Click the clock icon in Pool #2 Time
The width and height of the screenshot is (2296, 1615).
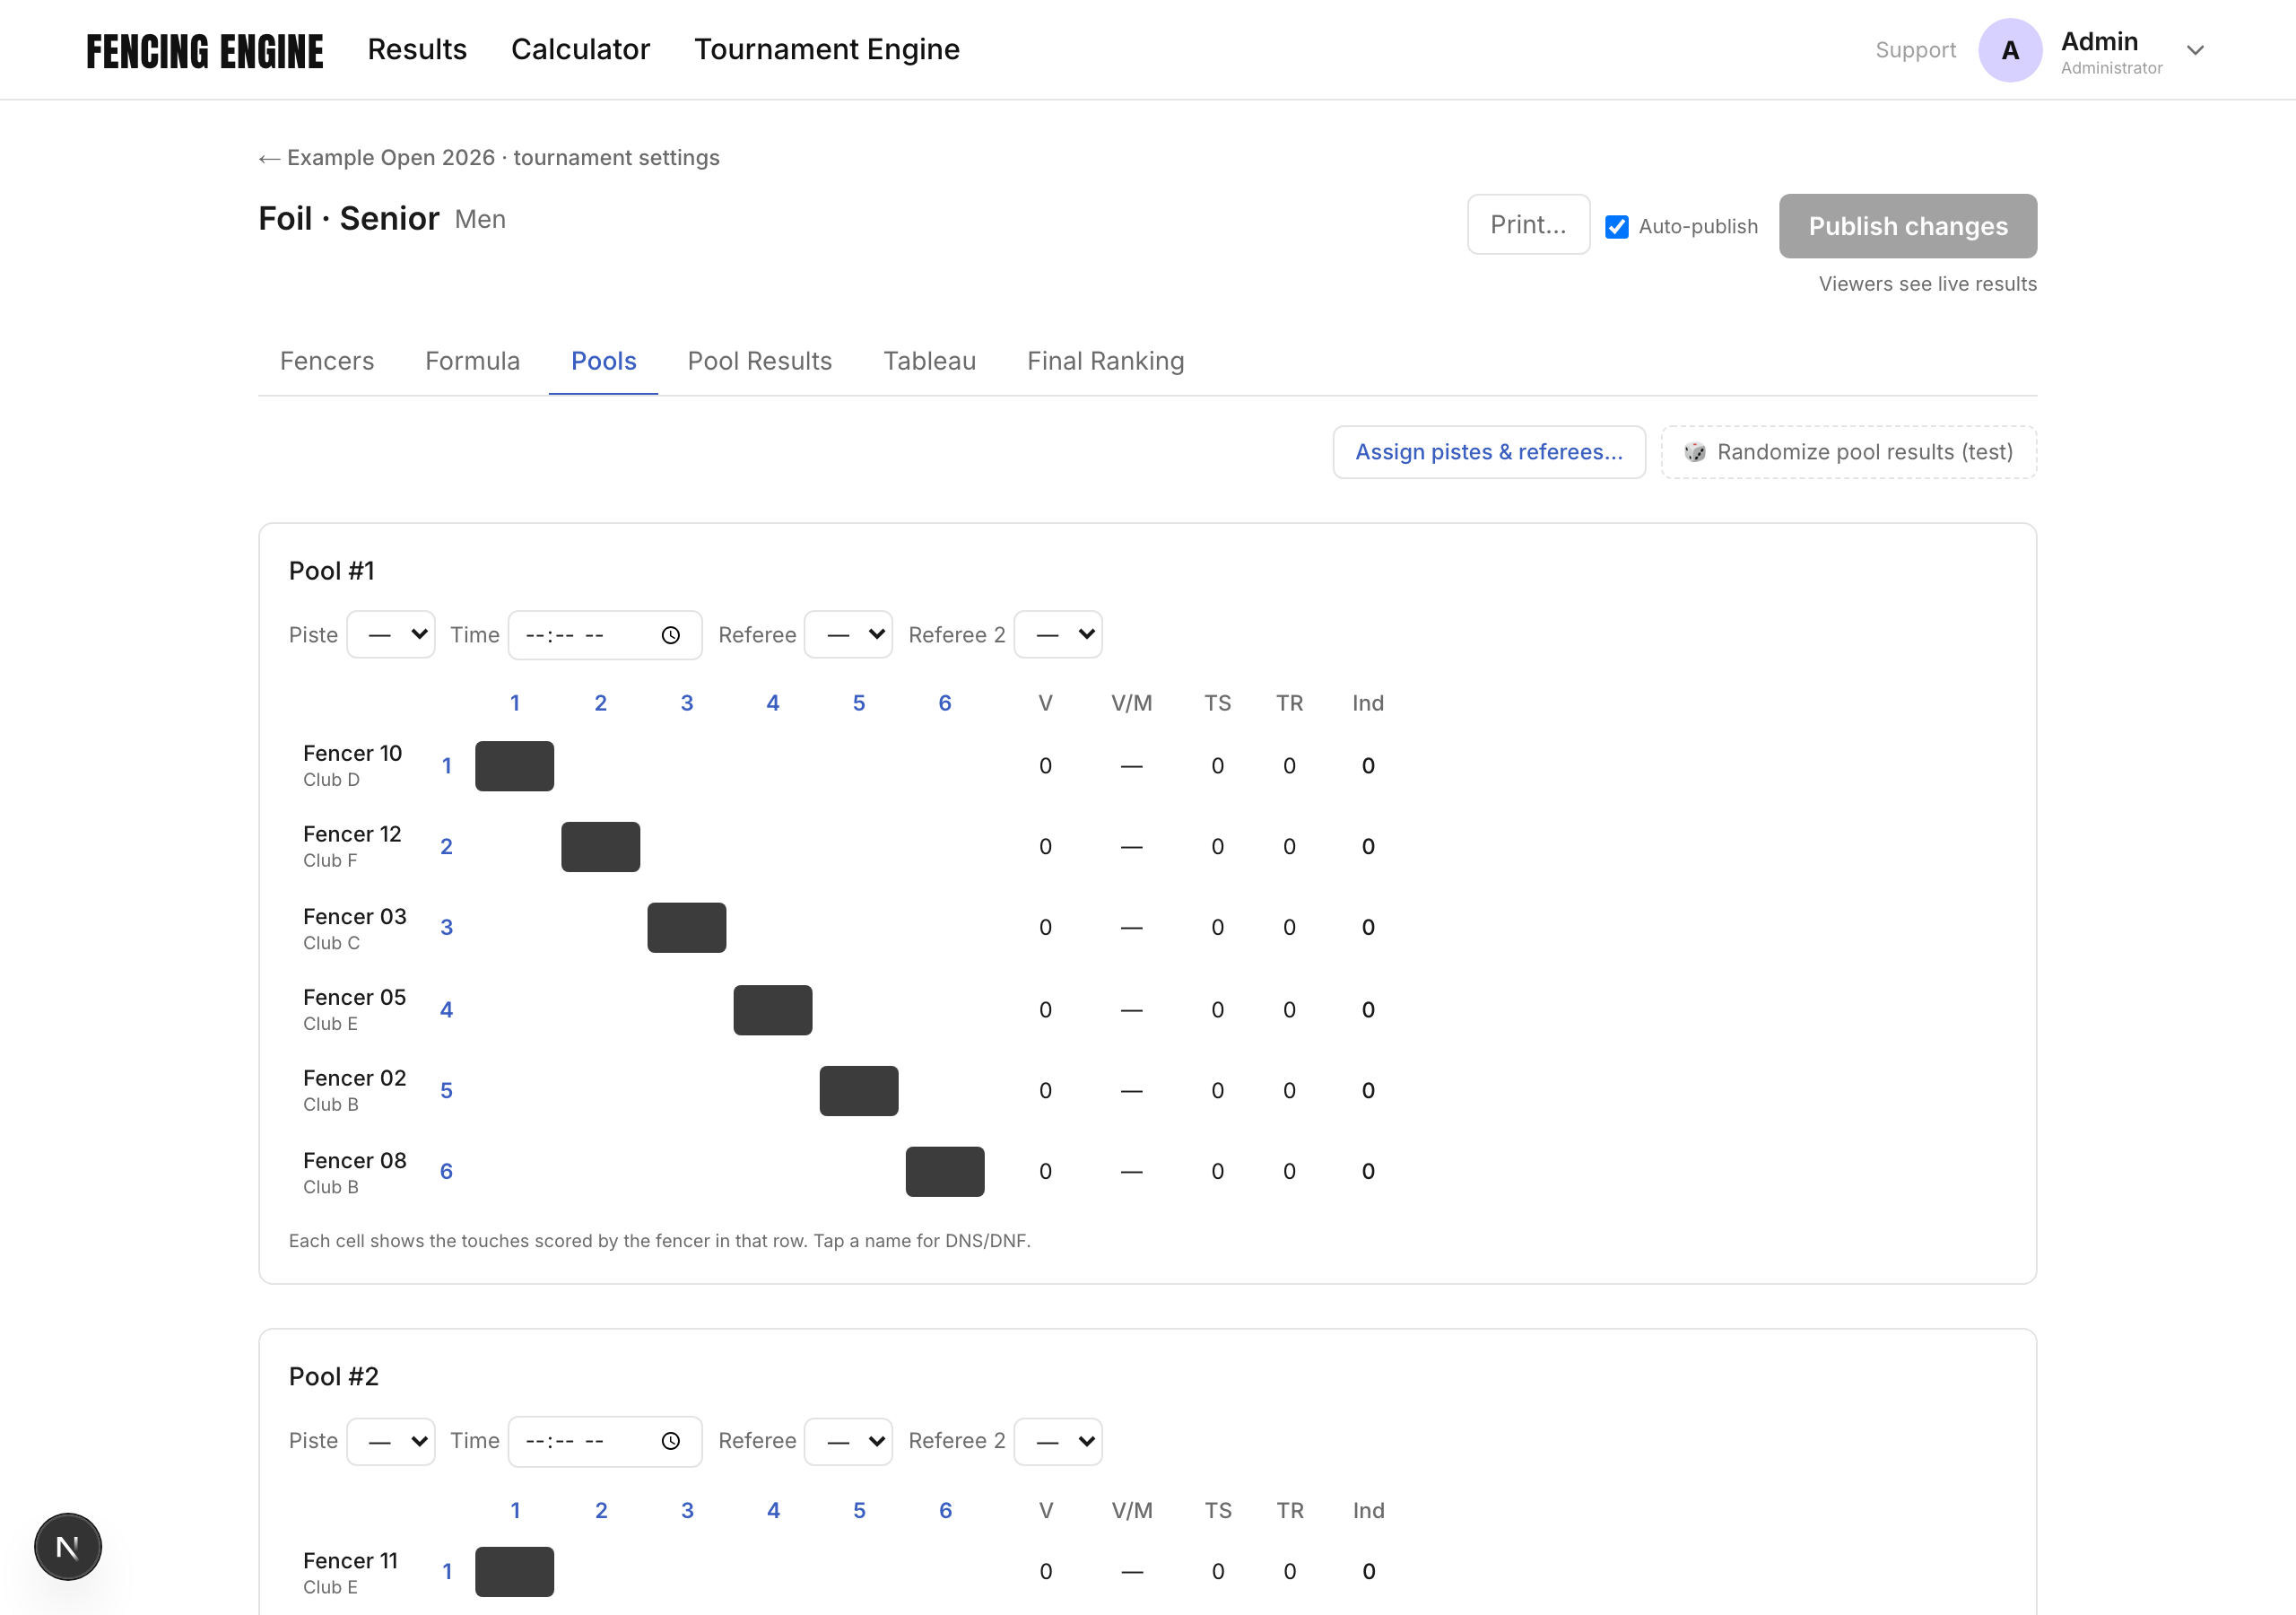point(671,1441)
